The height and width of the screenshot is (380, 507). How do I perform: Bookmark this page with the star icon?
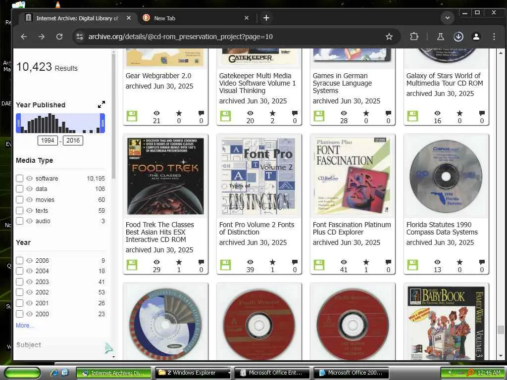pos(389,37)
